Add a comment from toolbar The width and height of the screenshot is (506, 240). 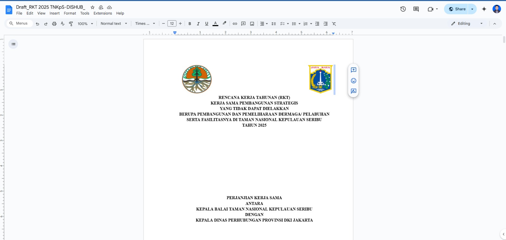pos(244,24)
